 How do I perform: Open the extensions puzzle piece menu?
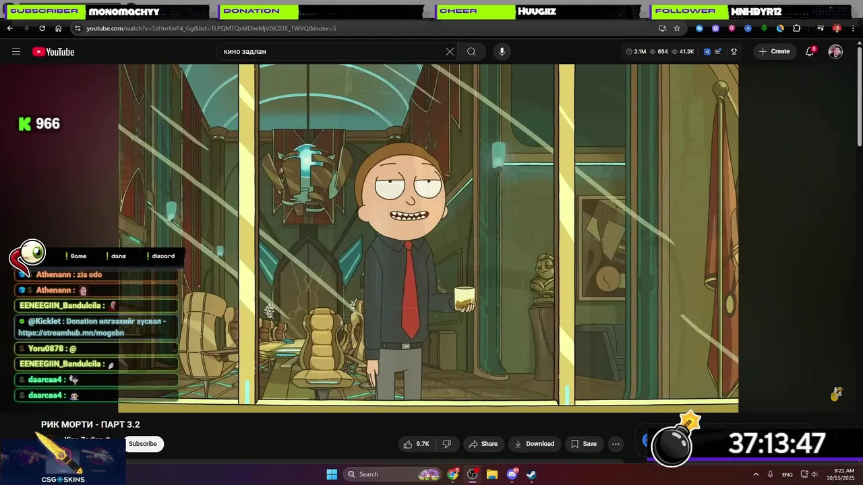click(796, 28)
